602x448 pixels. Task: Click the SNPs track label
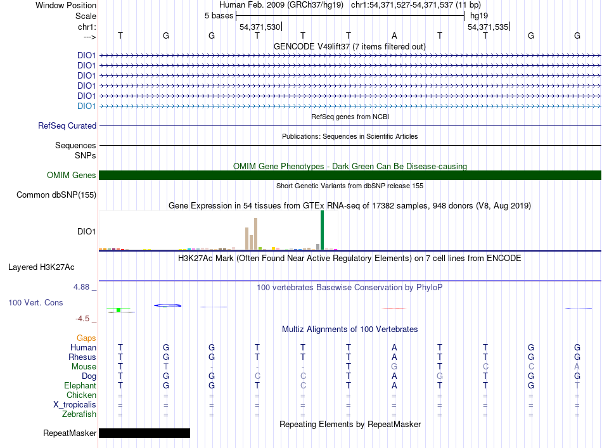[x=86, y=155]
